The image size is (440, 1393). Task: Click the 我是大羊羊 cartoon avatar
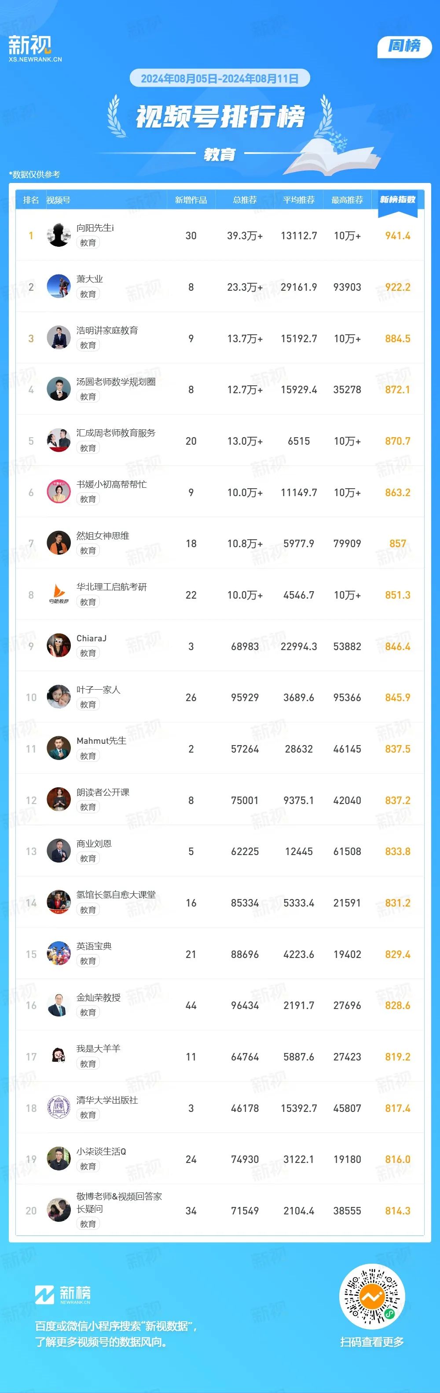pos(59,1056)
